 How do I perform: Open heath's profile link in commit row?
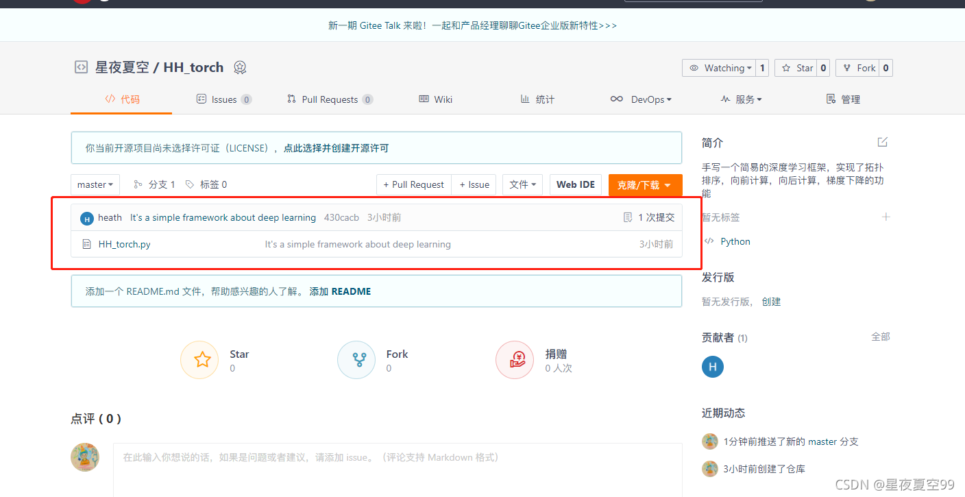click(110, 217)
